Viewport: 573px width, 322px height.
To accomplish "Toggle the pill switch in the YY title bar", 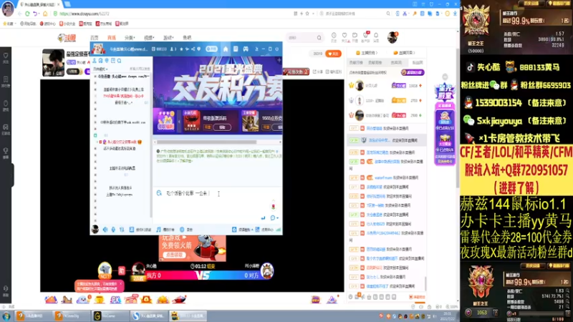I will (211, 49).
